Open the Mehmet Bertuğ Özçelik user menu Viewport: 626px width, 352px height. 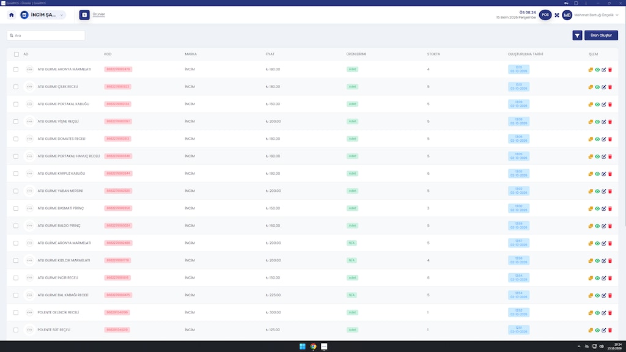(596, 15)
